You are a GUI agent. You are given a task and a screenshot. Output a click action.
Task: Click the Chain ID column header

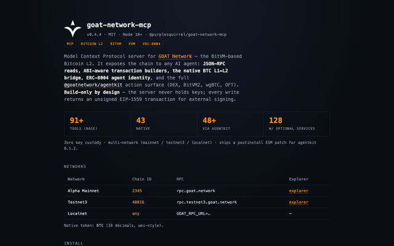[142, 179]
